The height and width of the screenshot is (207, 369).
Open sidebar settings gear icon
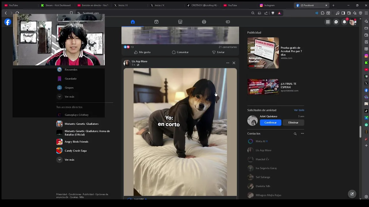click(366, 197)
